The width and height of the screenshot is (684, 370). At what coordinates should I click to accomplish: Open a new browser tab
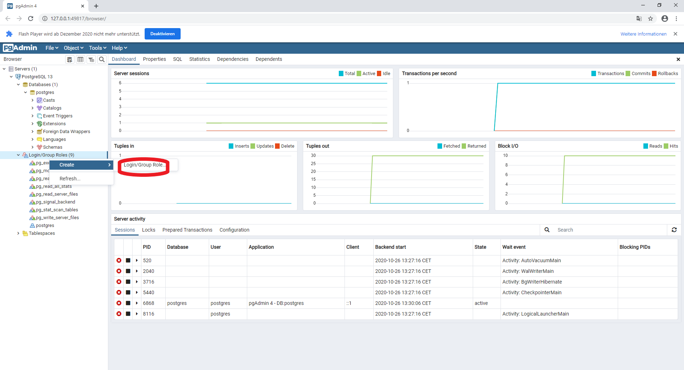[x=96, y=6]
